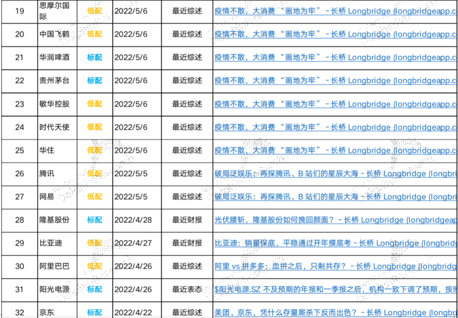Viewport: 458px width, 318px height.
Task: Click the 标配 rating in 华润啤酒 row
Action: (95, 58)
